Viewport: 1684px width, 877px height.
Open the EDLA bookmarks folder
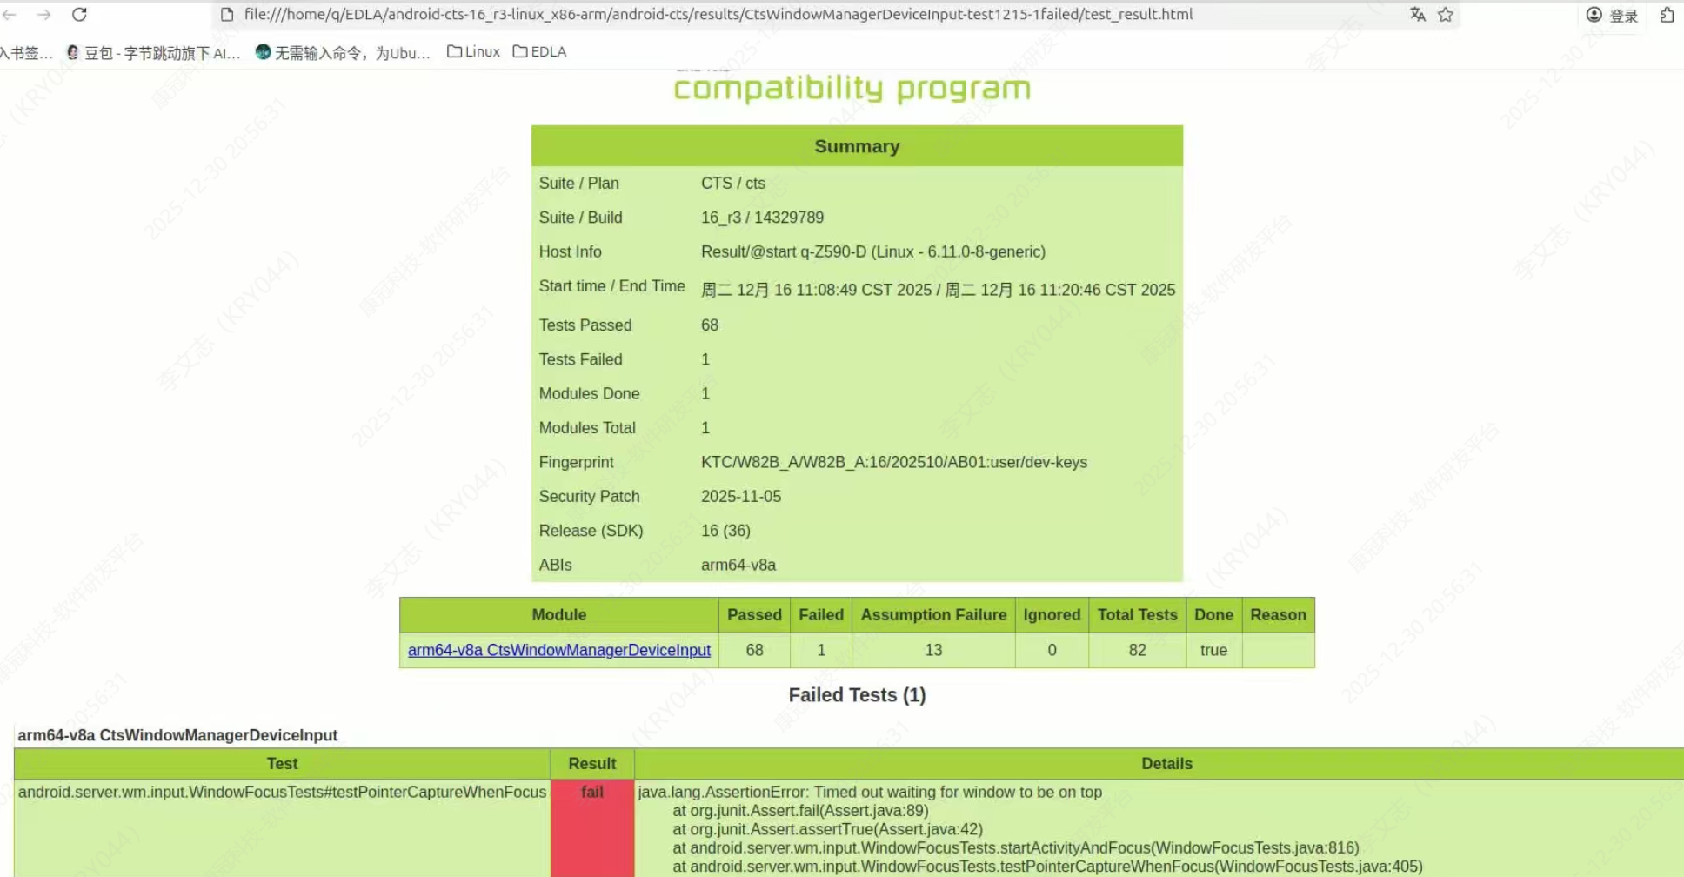pos(539,52)
